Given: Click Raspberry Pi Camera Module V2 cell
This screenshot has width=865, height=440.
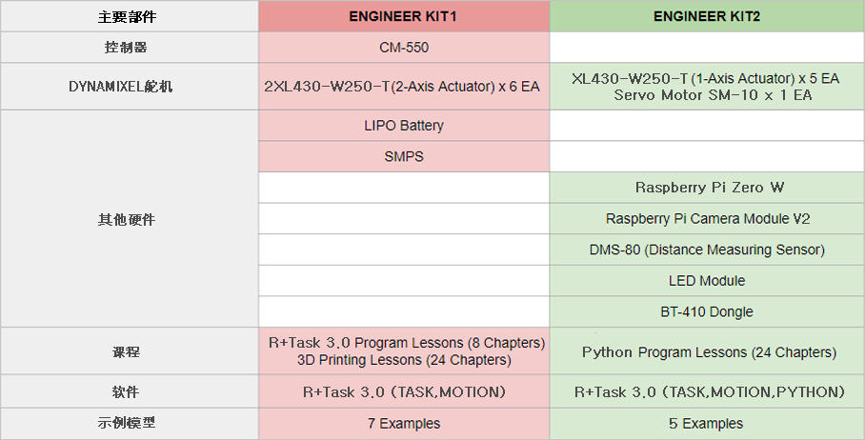Looking at the screenshot, I should click(x=707, y=219).
